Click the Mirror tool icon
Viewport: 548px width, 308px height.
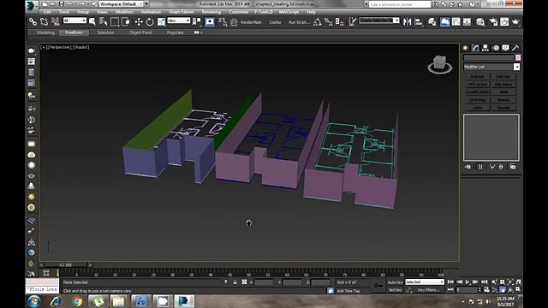click(408, 22)
